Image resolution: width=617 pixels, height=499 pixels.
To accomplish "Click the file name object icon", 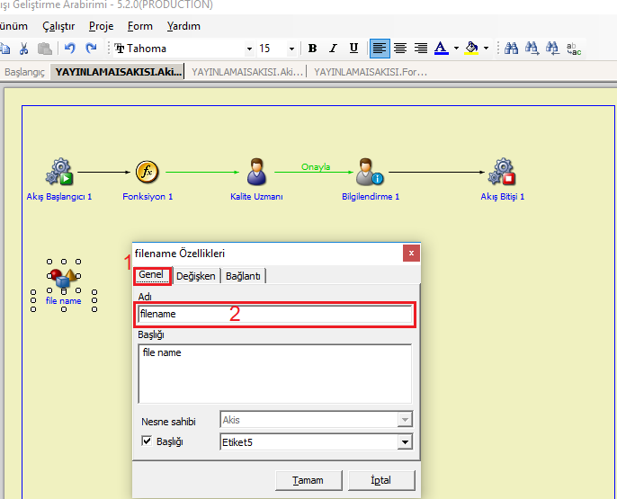I will tap(63, 279).
